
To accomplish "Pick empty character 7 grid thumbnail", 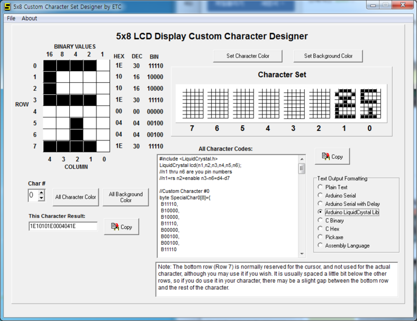I will (x=192, y=104).
